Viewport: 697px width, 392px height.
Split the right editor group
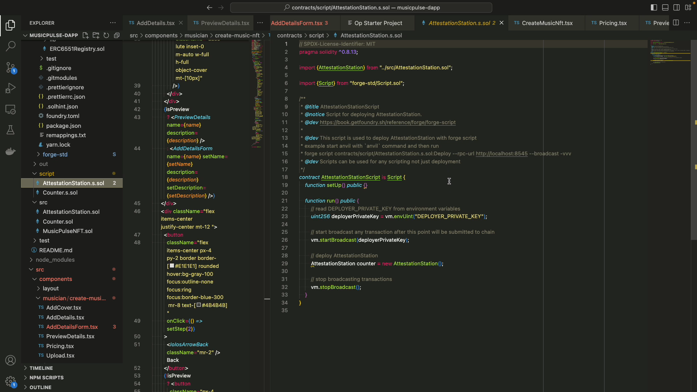coord(676,23)
